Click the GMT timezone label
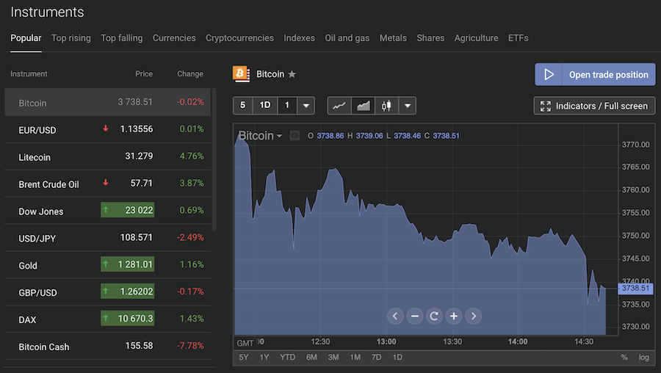 tap(245, 343)
